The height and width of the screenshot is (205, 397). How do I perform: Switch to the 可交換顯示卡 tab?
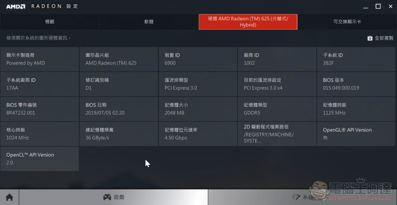347,22
